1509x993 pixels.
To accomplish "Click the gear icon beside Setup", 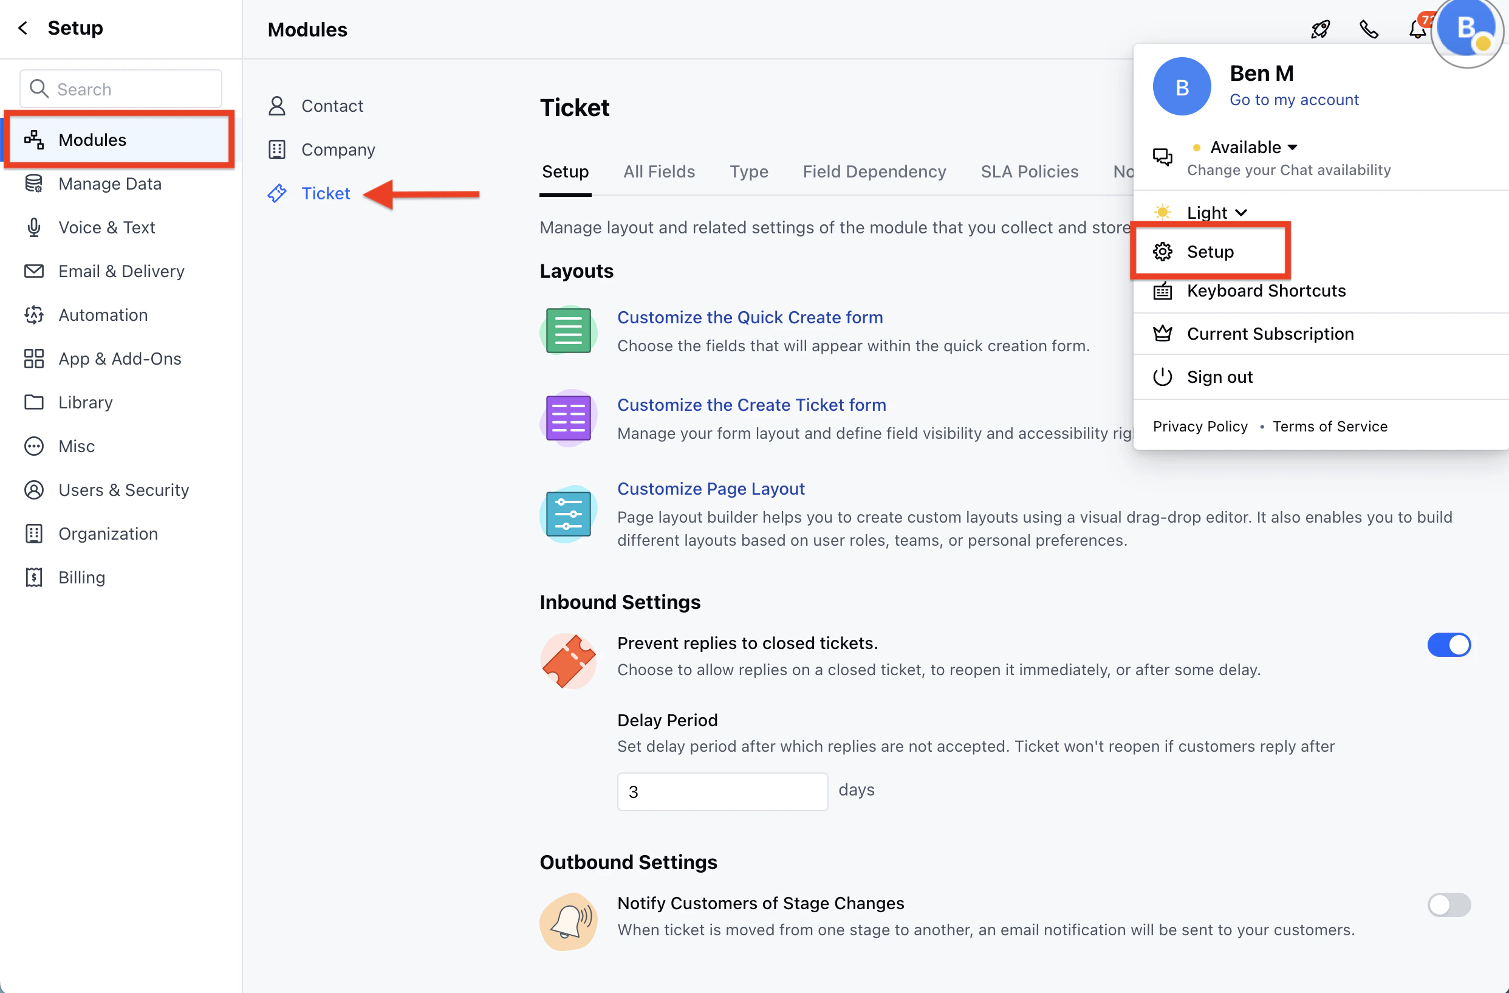I will [x=1162, y=252].
